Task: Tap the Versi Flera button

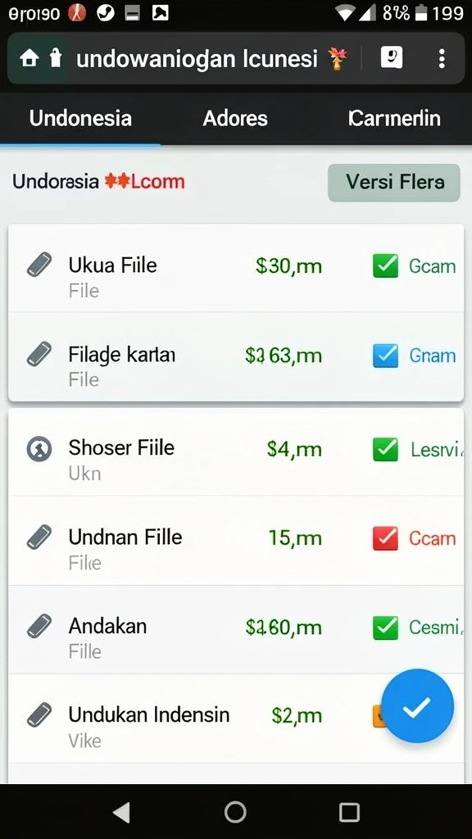Action: (x=394, y=183)
